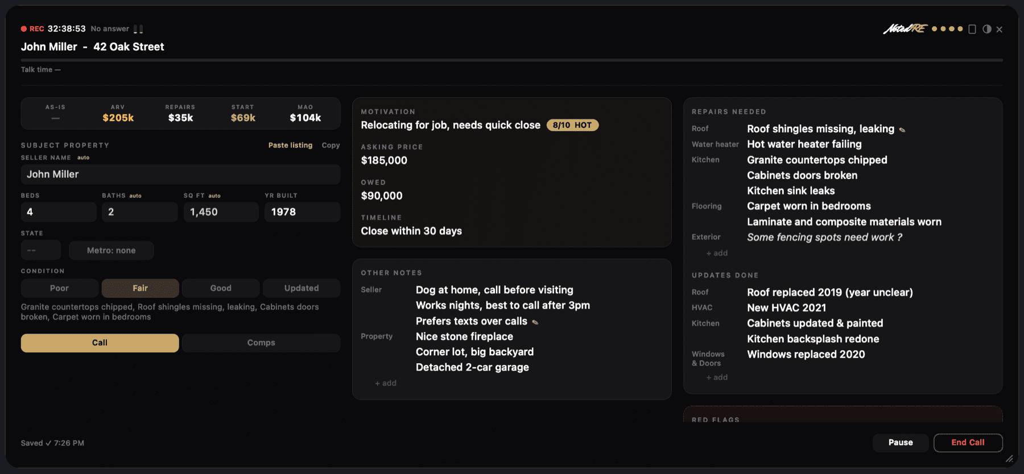Click the 8/10 HOT motivation badge

[x=572, y=125]
